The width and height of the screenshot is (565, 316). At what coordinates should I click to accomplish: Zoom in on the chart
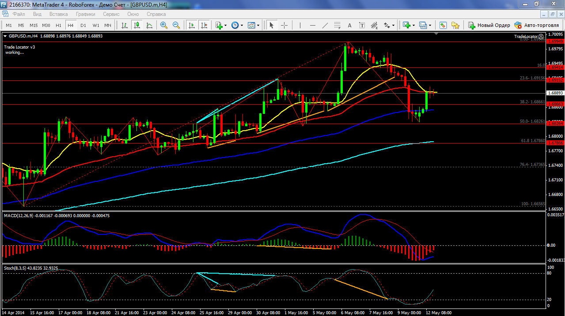pos(164,25)
